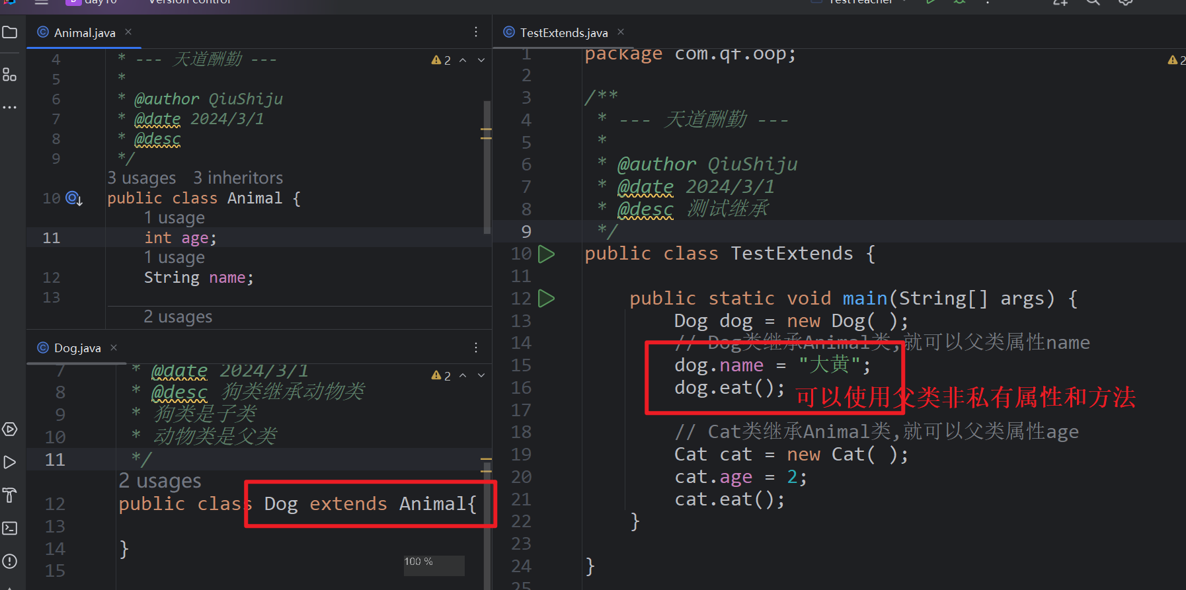This screenshot has height=590, width=1186.
Task: Open the Run tool window
Action: click(10, 462)
